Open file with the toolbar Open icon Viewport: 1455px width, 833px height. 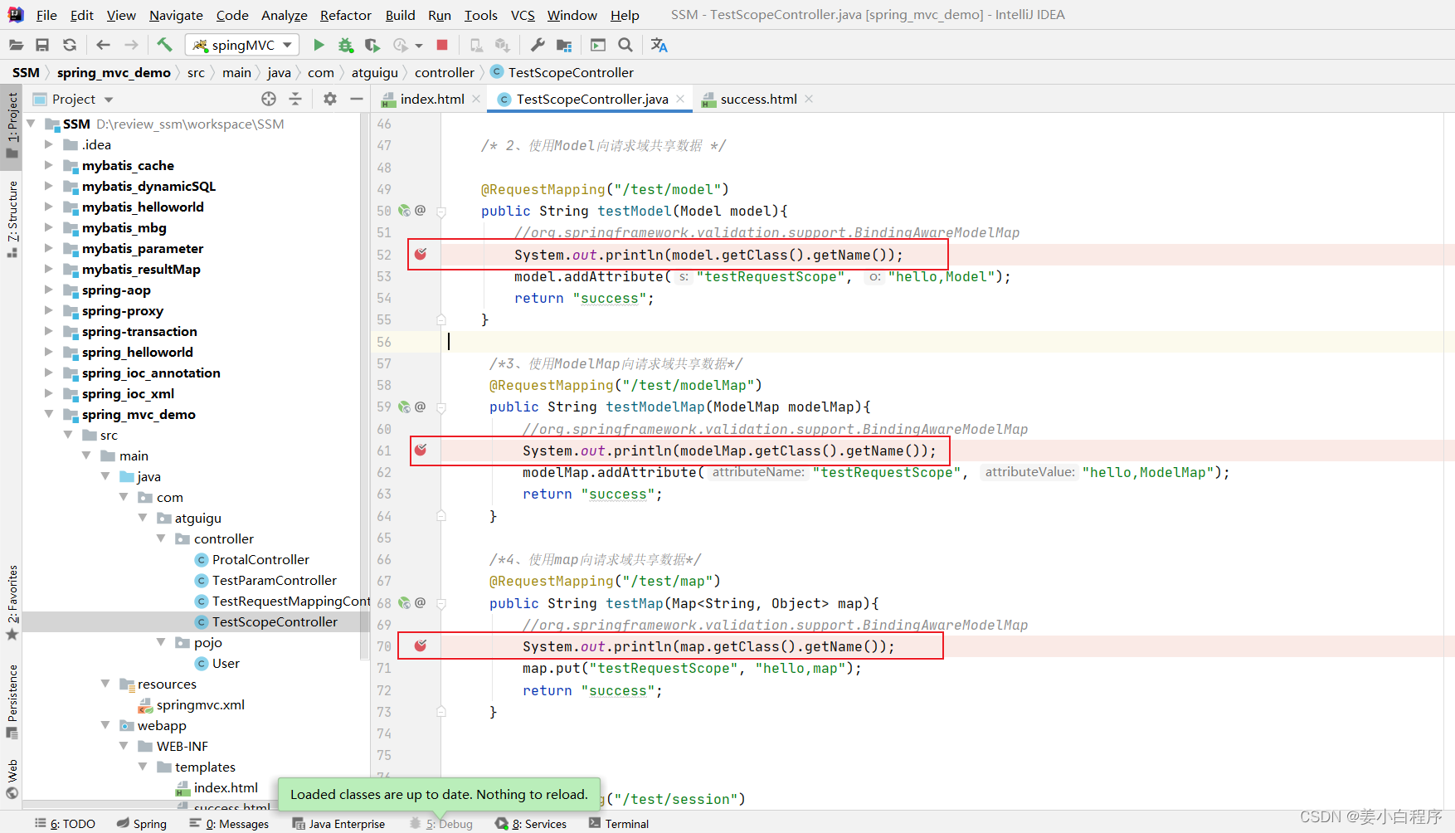(16, 45)
